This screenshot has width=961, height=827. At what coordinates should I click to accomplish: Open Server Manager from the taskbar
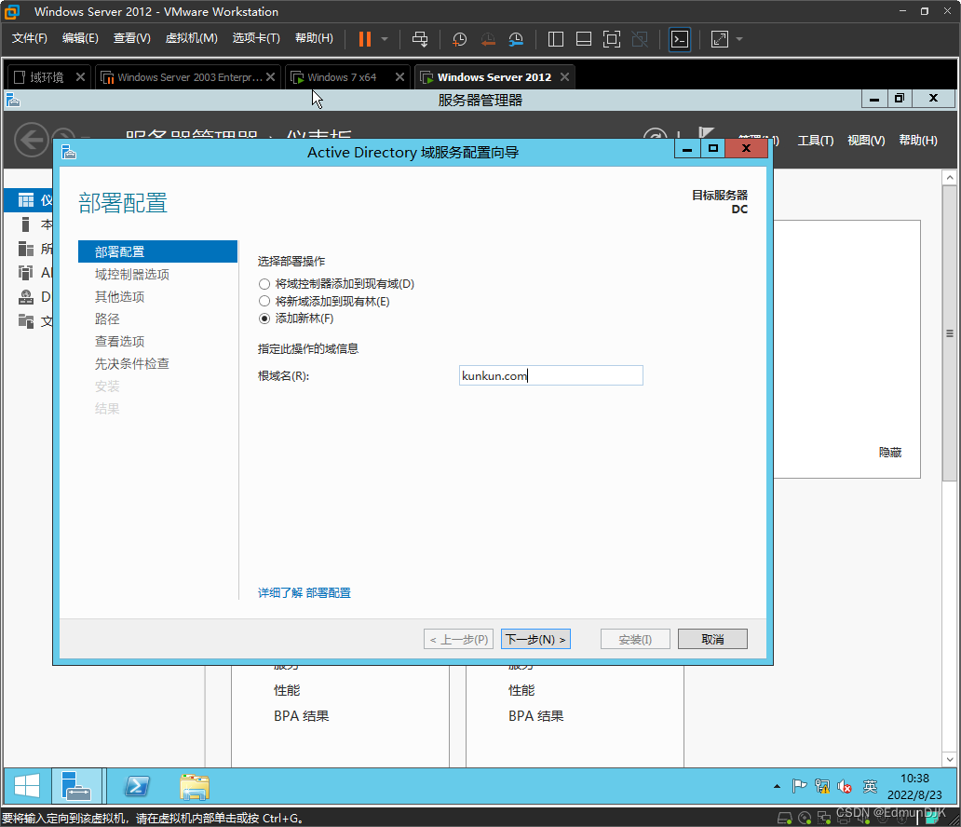[76, 786]
